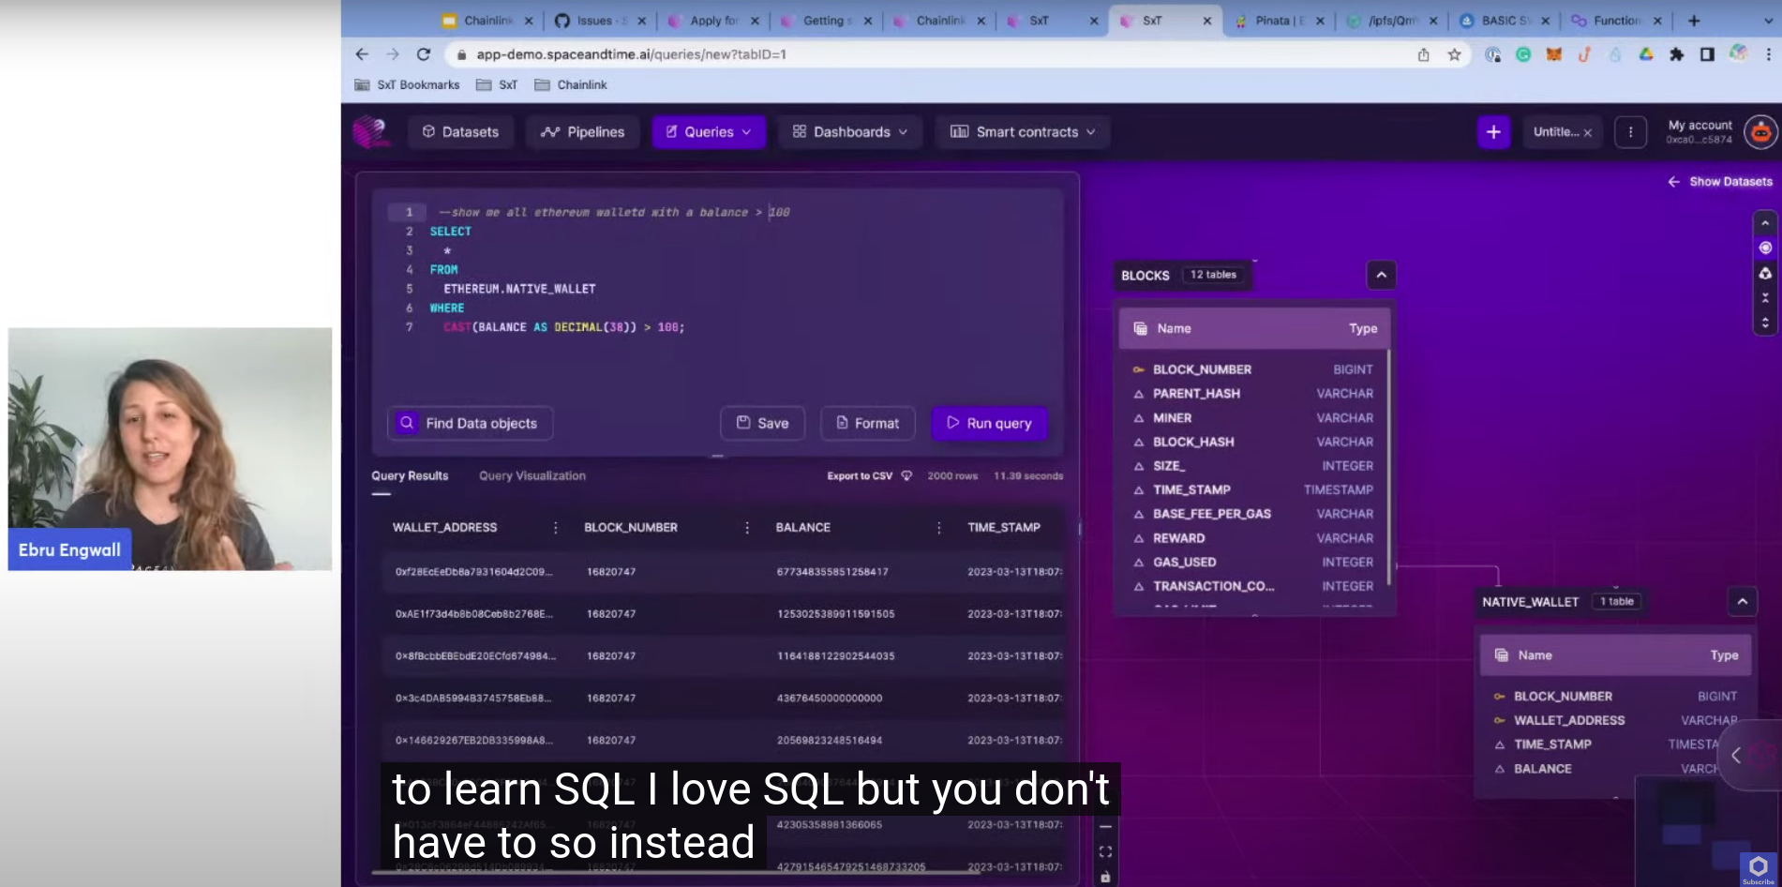Click the up chevron in vertical diagram toolbar
The width and height of the screenshot is (1782, 887).
(x=1765, y=223)
